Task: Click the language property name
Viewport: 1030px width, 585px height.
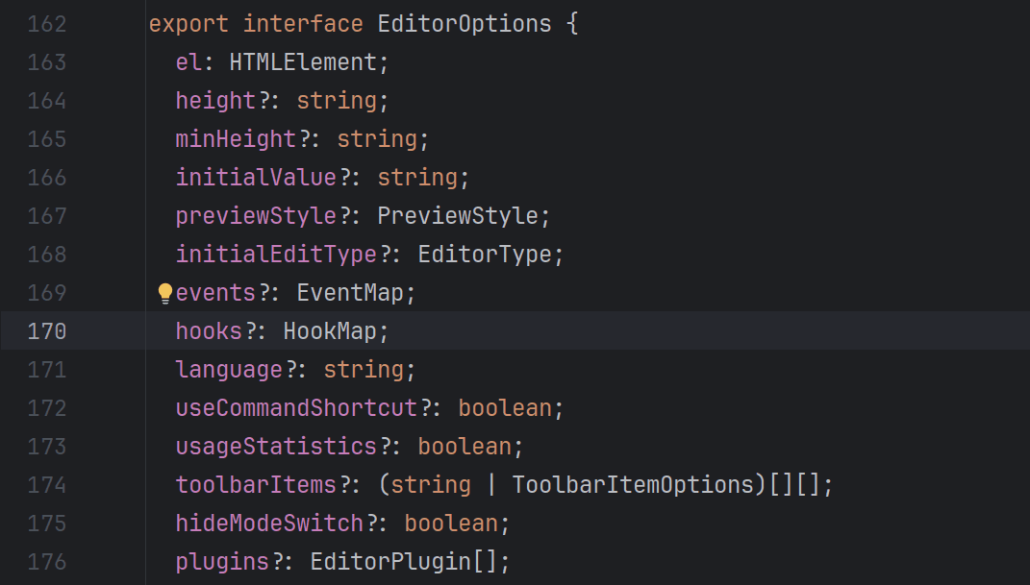Action: pyautogui.click(x=229, y=370)
